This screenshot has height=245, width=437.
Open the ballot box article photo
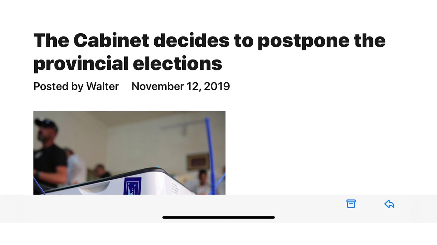click(x=129, y=152)
